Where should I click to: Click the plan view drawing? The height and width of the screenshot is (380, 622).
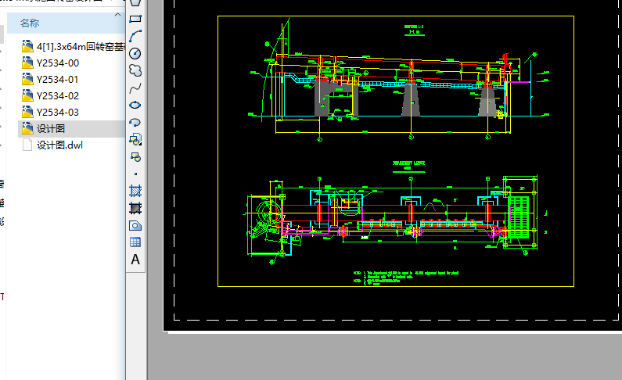[x=394, y=219]
